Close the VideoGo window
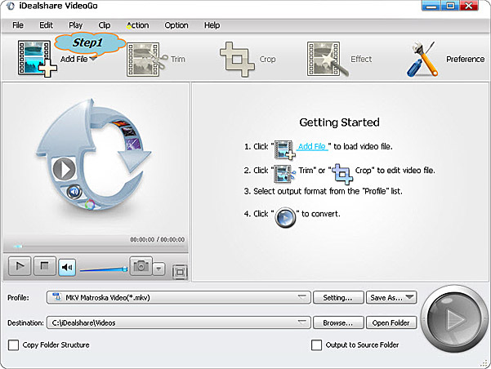 469,6
